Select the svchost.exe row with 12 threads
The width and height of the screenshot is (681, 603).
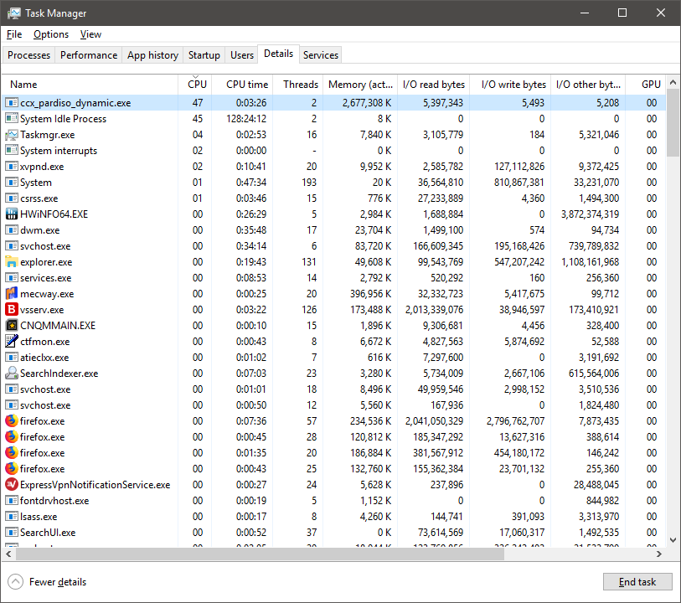coord(333,405)
